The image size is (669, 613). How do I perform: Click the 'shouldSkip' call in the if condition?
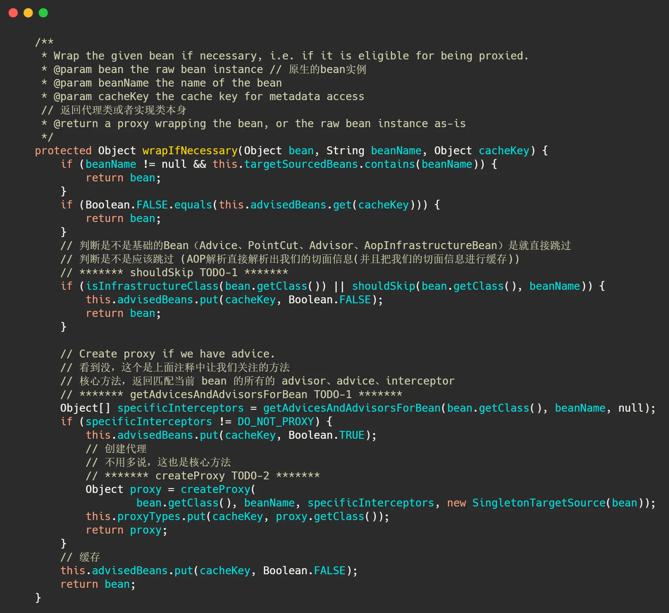pyautogui.click(x=383, y=286)
